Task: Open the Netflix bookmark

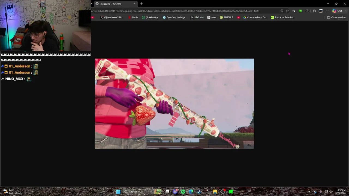Action: tap(133, 17)
